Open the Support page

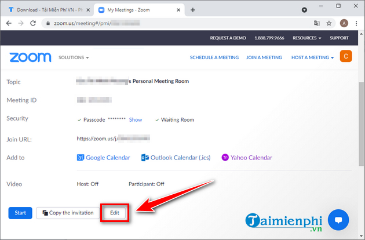[339, 38]
